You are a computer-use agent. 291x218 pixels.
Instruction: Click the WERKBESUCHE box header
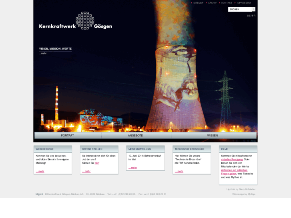(x=53, y=149)
